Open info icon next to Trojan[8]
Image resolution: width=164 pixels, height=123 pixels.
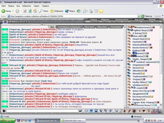pyautogui.click(x=144, y=79)
